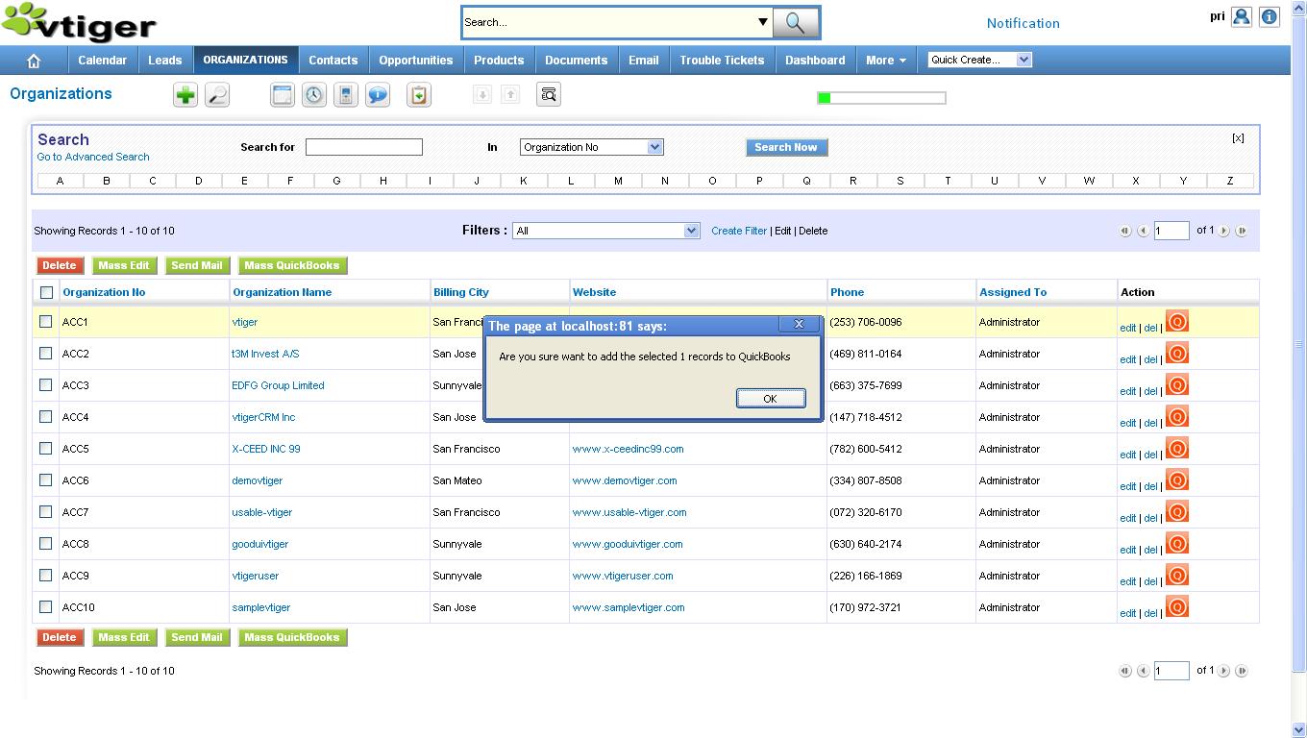Click the QuickBooks icon in ACC5 row
The height and width of the screenshot is (738, 1307).
click(x=1177, y=448)
